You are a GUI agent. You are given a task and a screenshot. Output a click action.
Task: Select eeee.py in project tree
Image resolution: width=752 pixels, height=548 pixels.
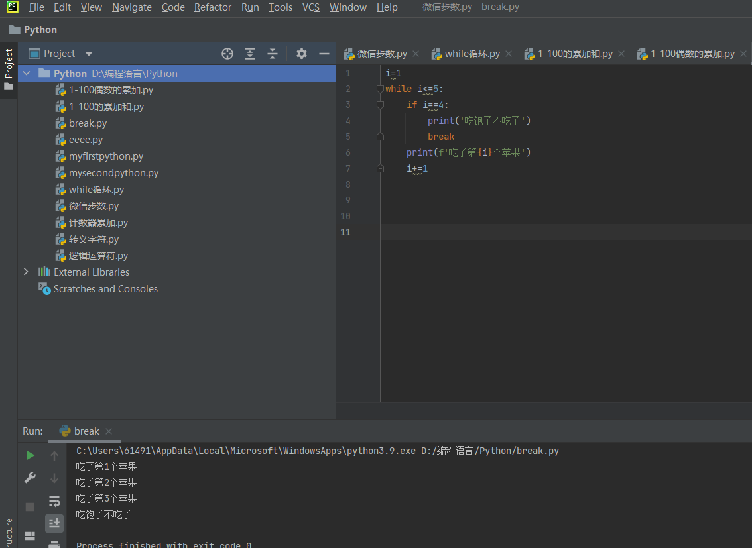click(79, 140)
